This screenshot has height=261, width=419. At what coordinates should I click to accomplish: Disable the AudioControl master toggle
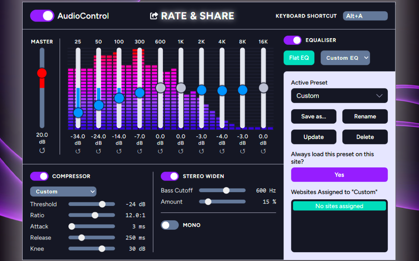(x=42, y=16)
